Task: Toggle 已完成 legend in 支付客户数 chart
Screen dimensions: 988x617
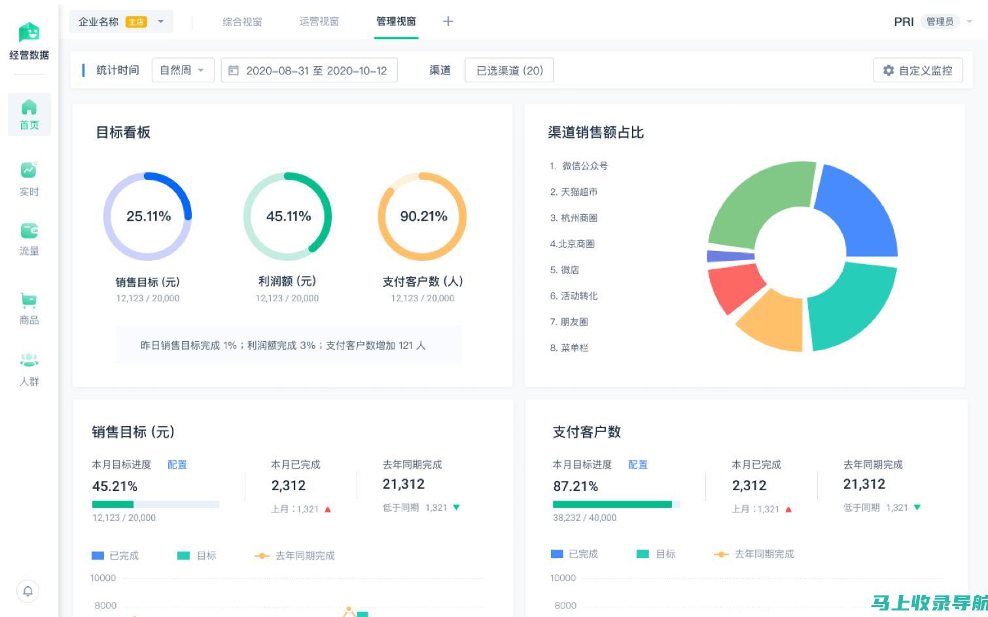Action: coord(574,554)
